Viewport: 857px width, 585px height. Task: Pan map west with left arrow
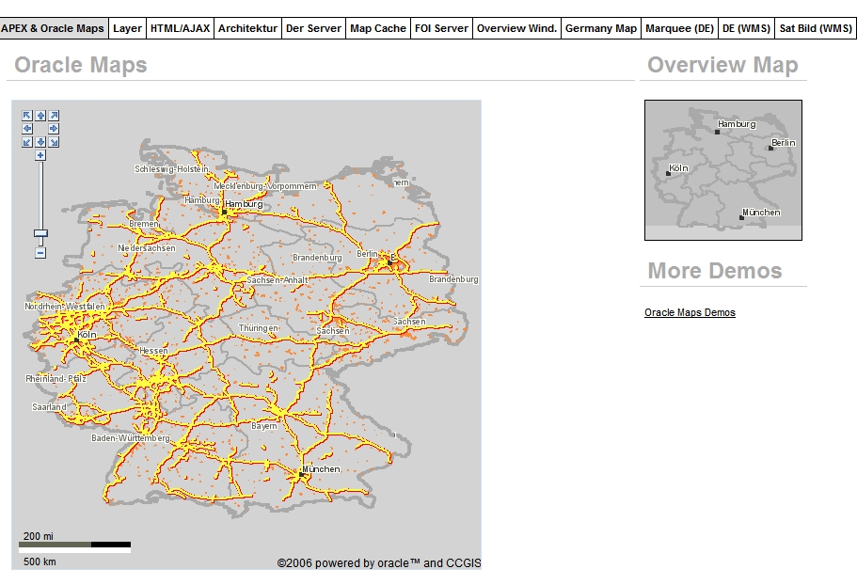tap(27, 129)
